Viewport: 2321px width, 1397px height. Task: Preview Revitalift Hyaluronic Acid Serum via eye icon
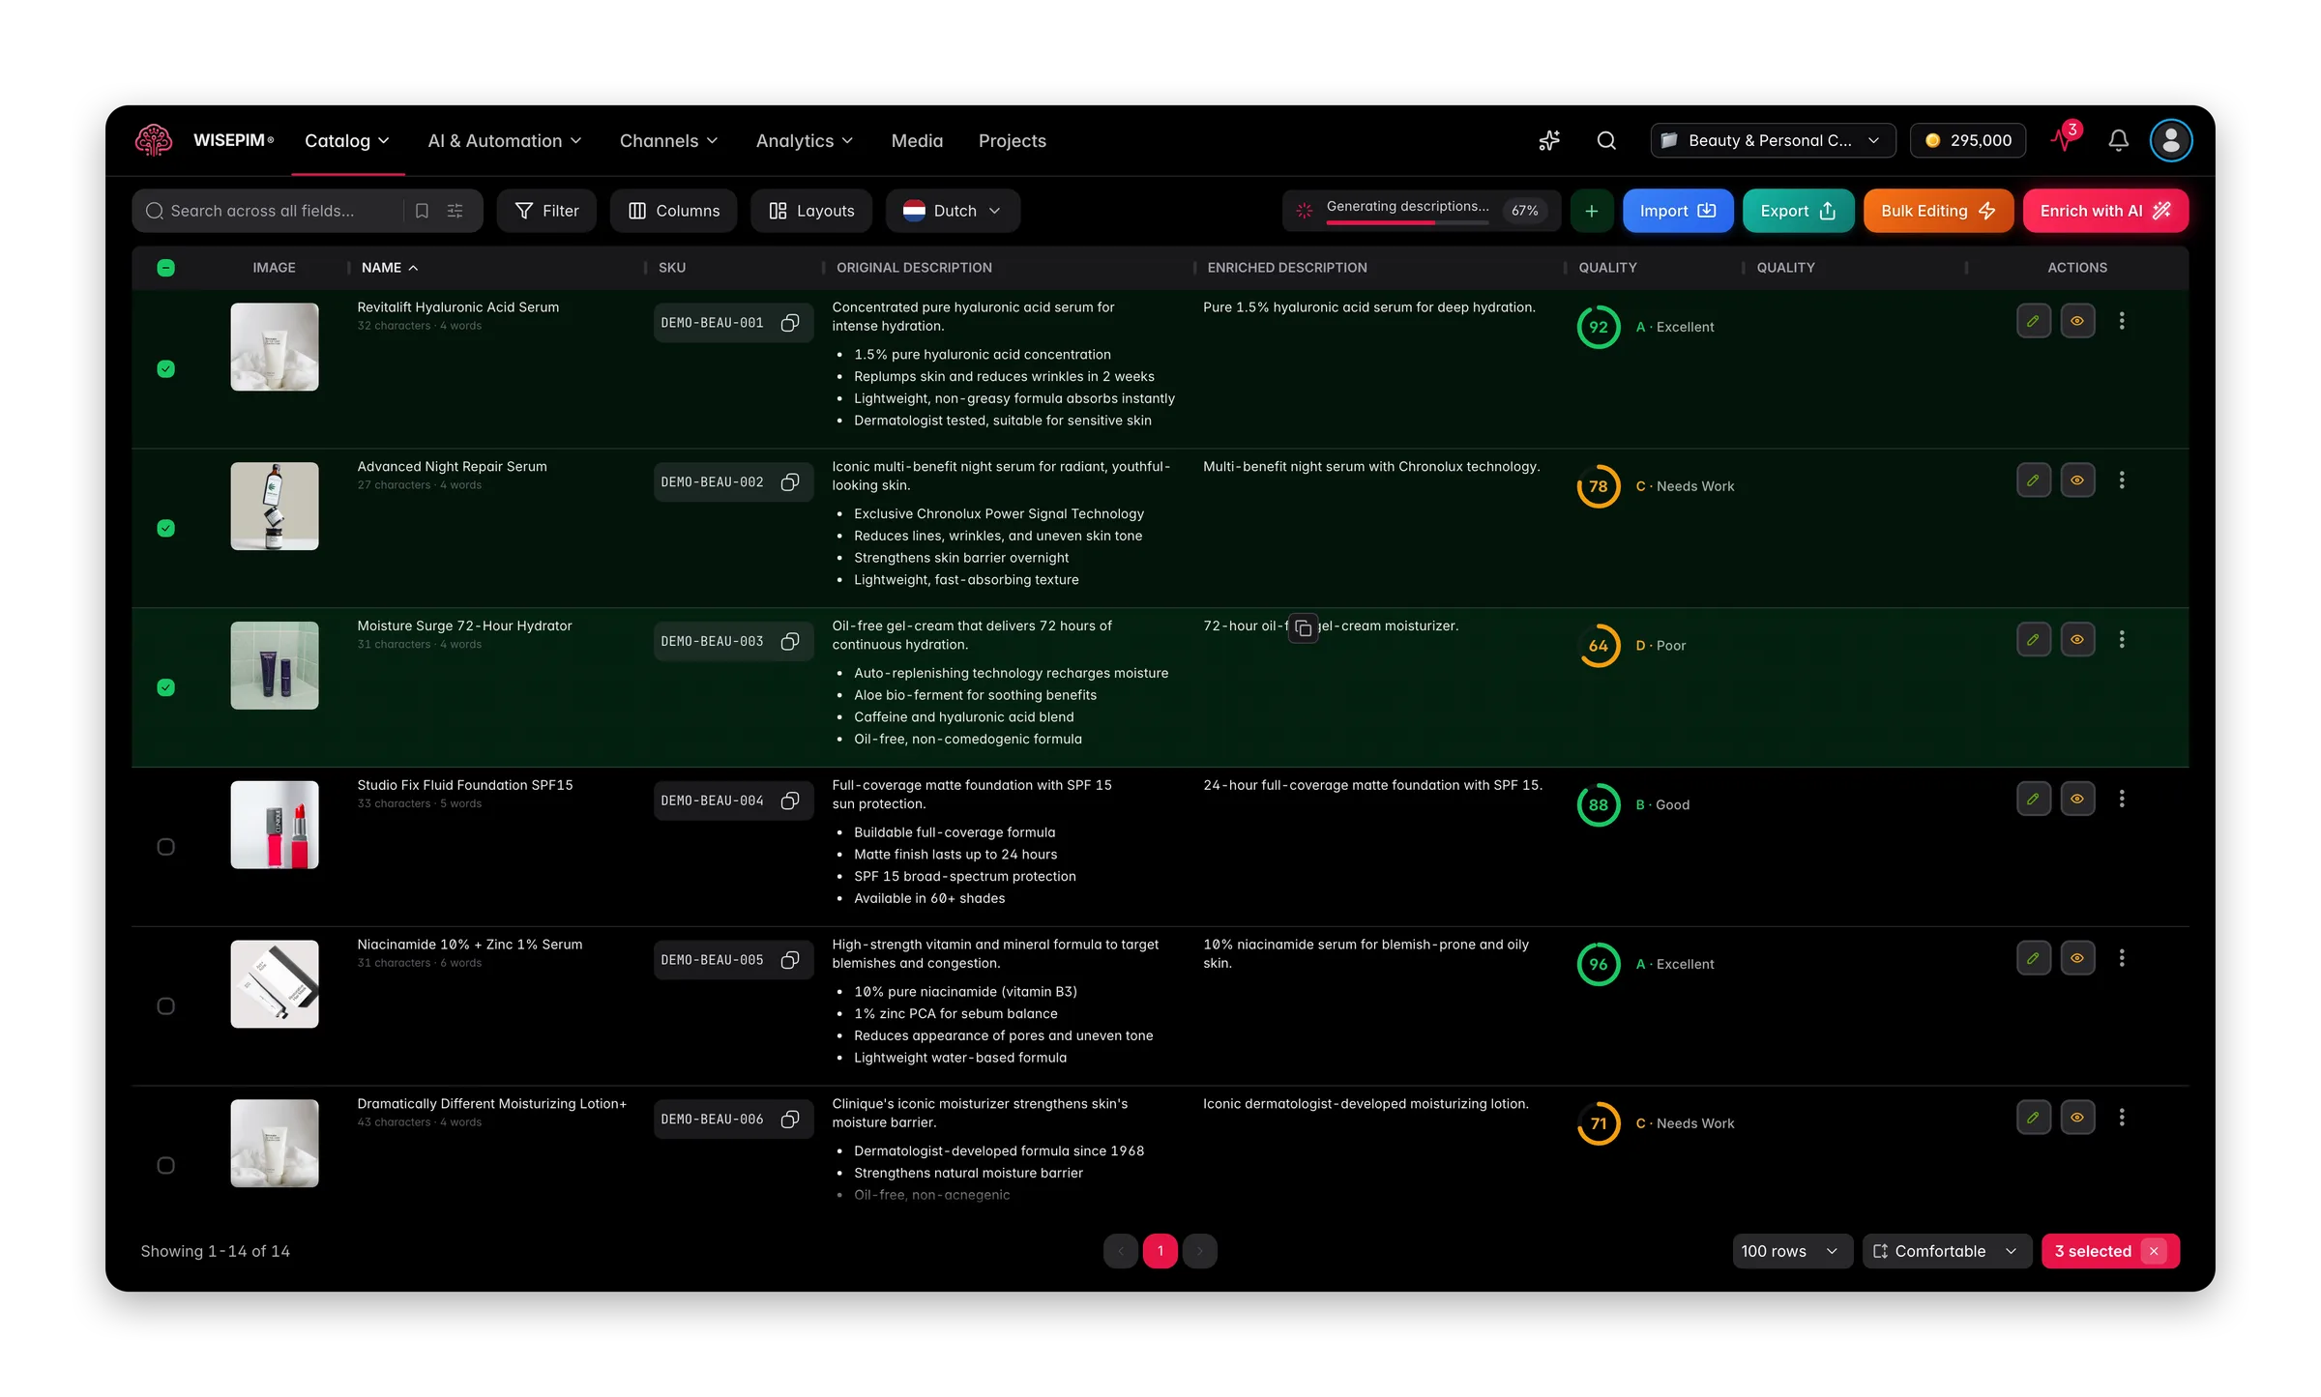point(2077,321)
